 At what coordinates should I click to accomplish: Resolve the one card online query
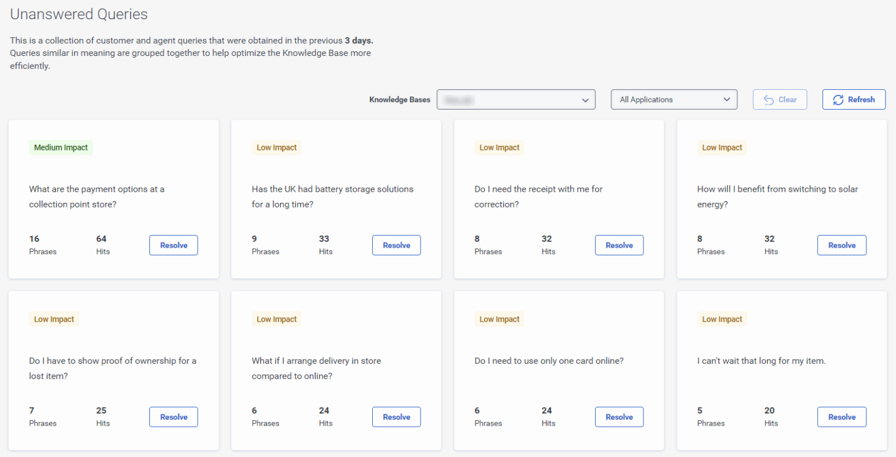tap(619, 417)
